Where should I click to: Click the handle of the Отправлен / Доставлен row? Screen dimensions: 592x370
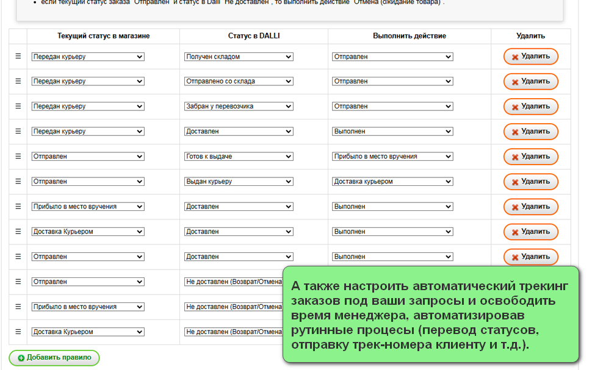pyautogui.click(x=18, y=257)
